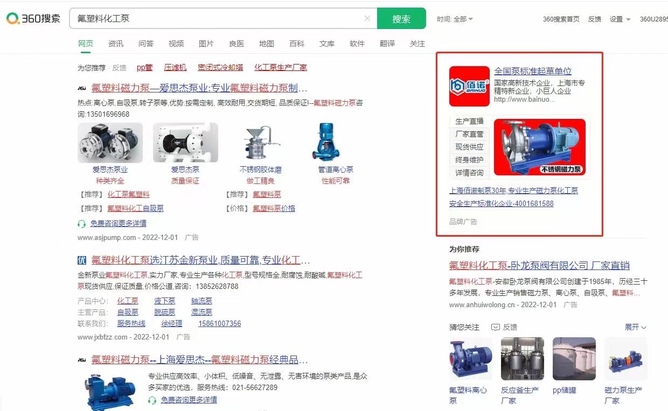The width and height of the screenshot is (668, 411).
Task: Open the 反应釜生产厂家 suggestion thumbnail
Action: [x=523, y=359]
